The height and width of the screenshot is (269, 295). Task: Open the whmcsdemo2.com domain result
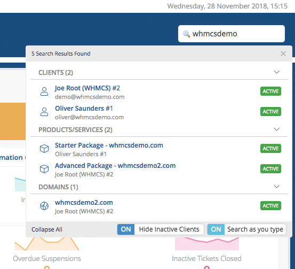[84, 203]
